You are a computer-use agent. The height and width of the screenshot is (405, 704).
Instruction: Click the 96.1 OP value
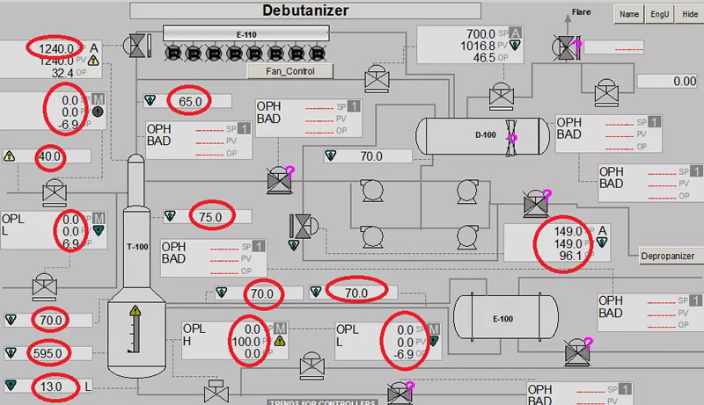[570, 256]
